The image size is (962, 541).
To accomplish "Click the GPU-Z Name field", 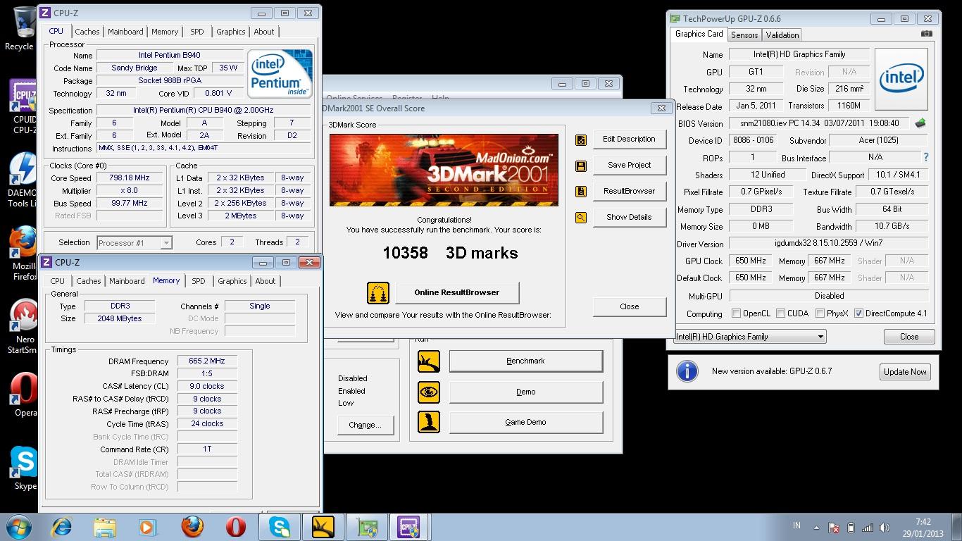I will pos(799,54).
